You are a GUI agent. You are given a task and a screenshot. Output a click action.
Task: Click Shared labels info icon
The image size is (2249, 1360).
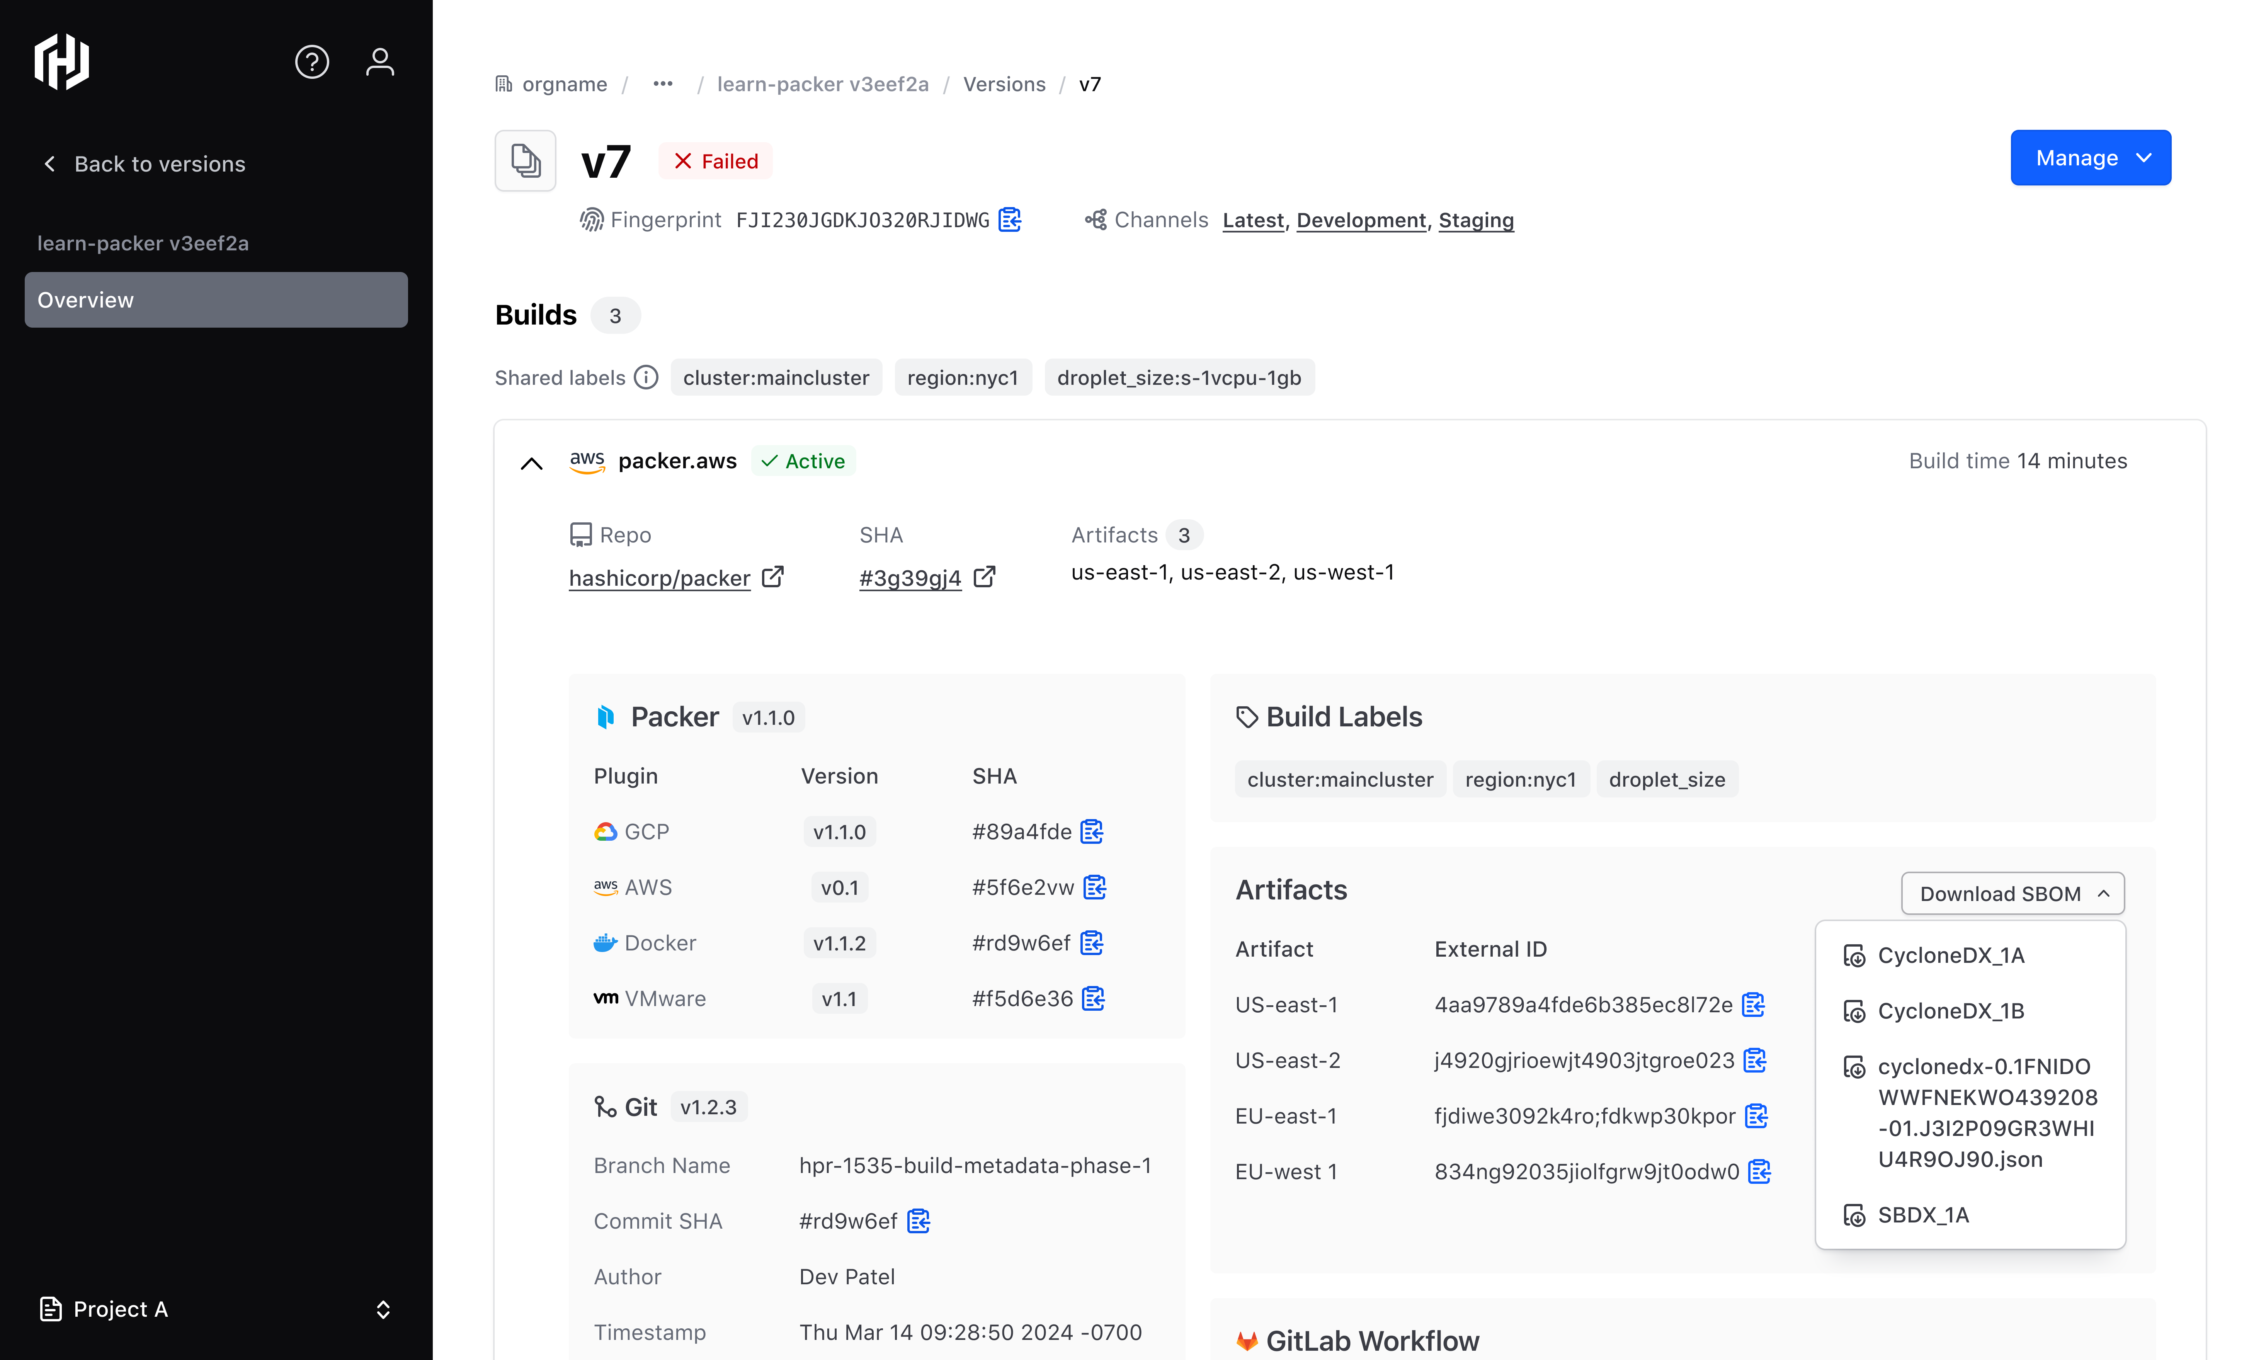(646, 378)
